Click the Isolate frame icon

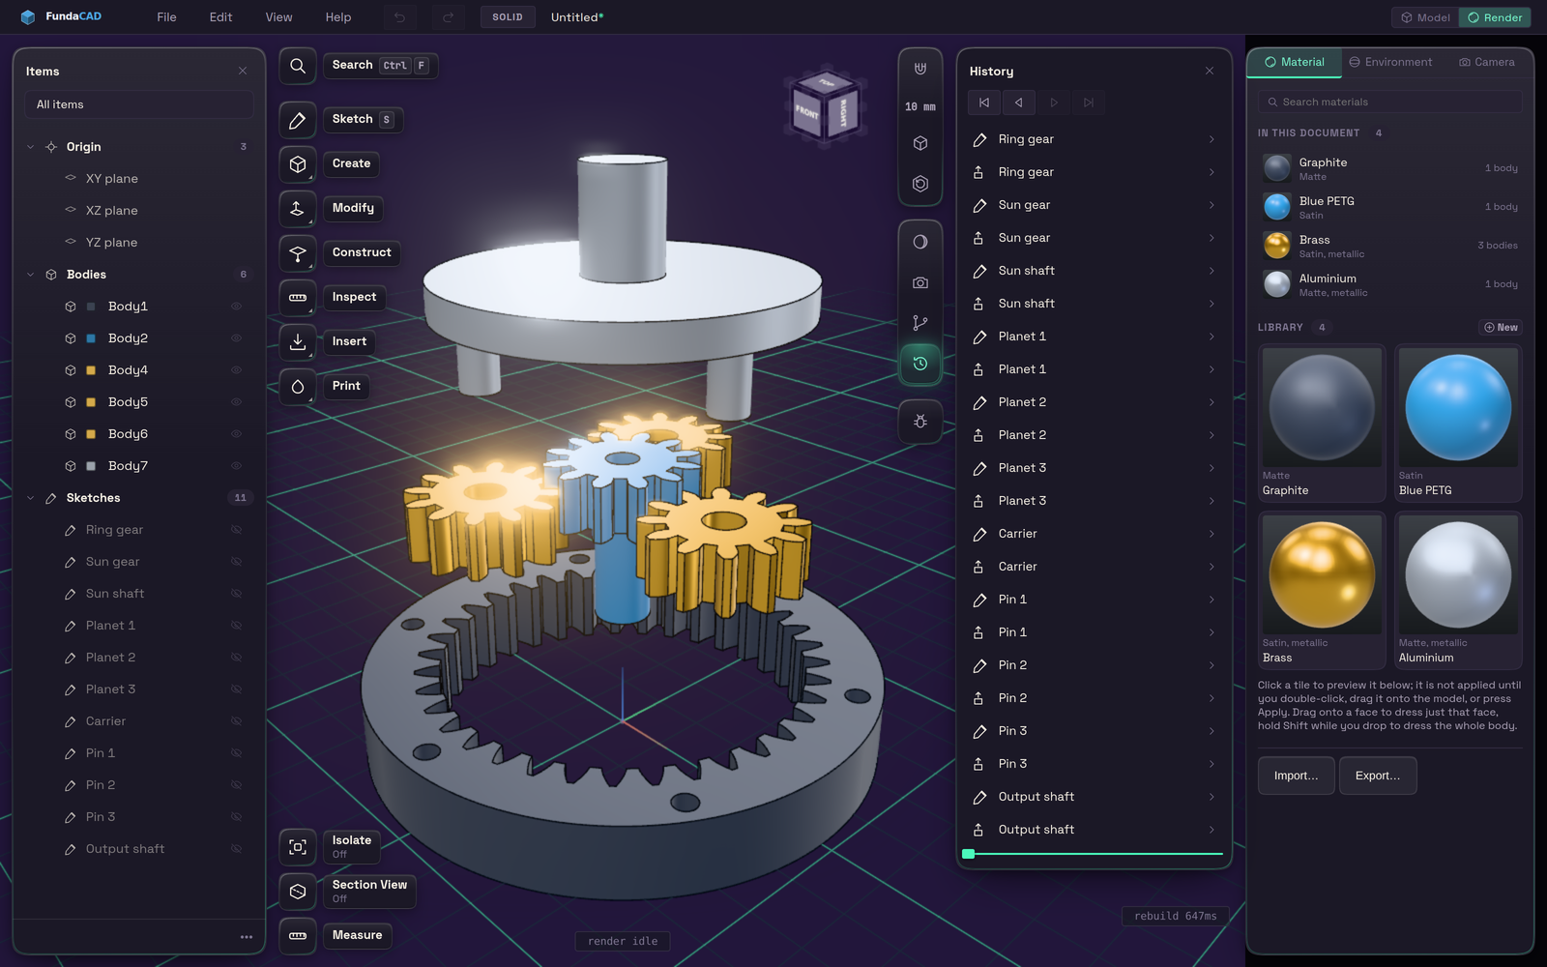click(298, 847)
